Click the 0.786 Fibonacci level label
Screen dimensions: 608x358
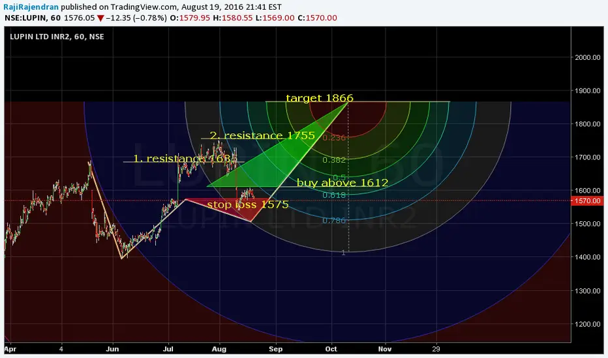click(334, 221)
